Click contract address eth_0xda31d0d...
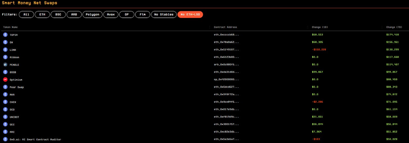409x143 pixels. (x=226, y=72)
